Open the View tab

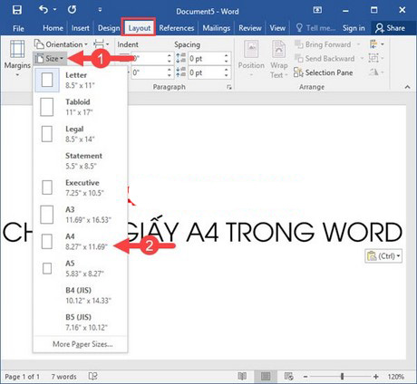click(x=277, y=28)
